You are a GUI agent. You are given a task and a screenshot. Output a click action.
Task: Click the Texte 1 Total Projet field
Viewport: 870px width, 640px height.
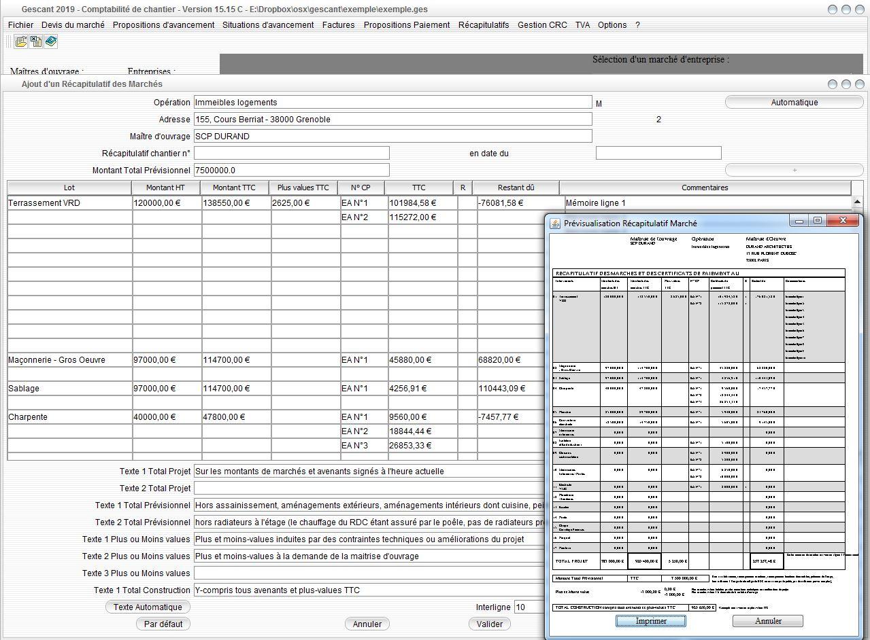click(369, 471)
